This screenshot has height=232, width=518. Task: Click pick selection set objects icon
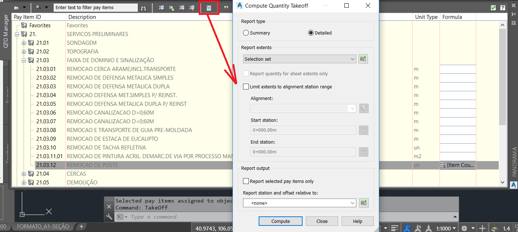click(363, 59)
